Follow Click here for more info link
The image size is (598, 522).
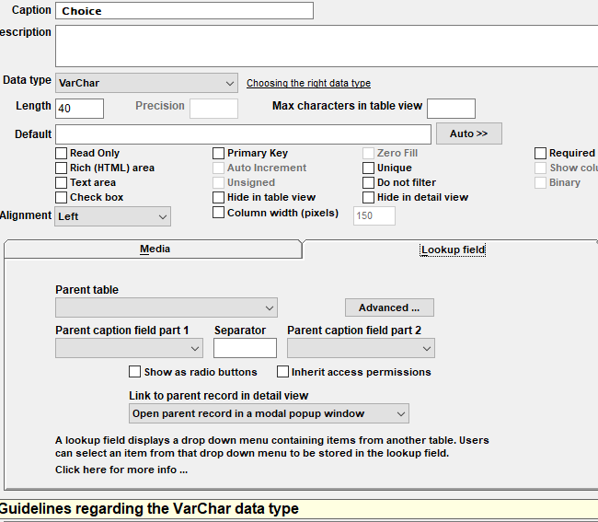[121, 470]
